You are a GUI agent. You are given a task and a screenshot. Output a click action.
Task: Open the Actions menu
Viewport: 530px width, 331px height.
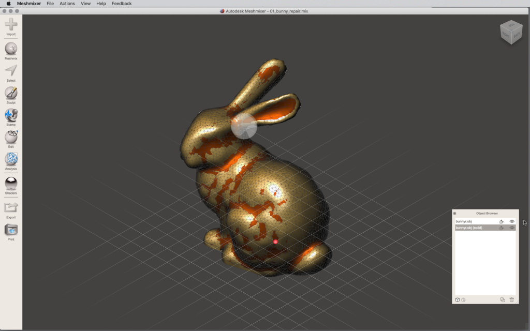click(x=67, y=4)
